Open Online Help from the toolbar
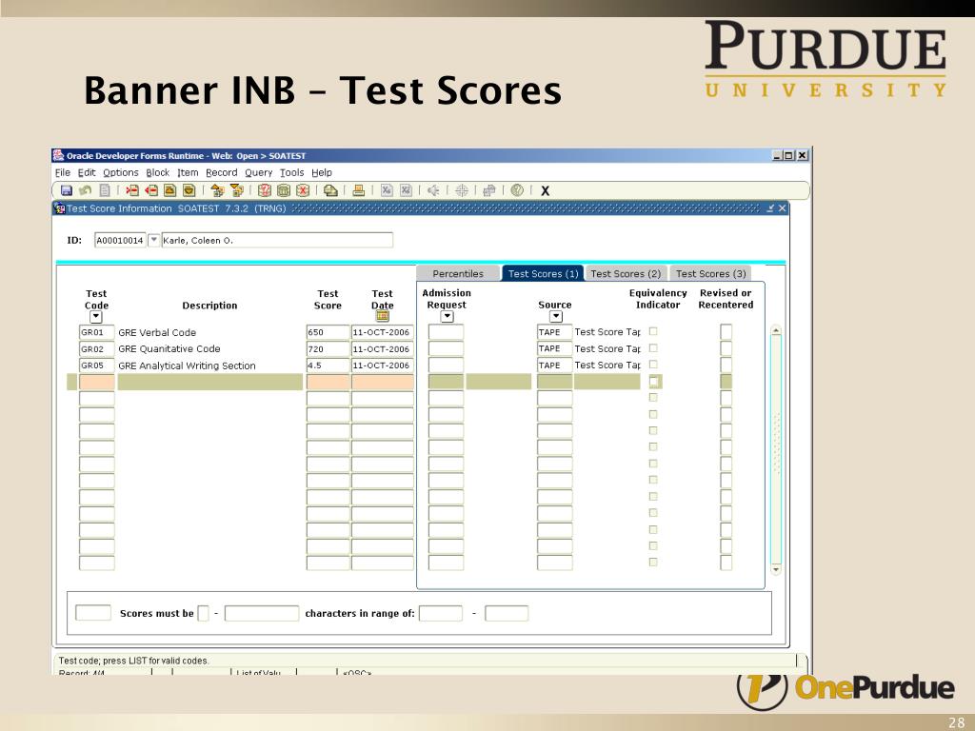The height and width of the screenshot is (731, 975). tap(517, 190)
